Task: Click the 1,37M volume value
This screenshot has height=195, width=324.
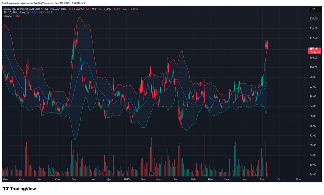Action: pyautogui.click(x=17, y=16)
